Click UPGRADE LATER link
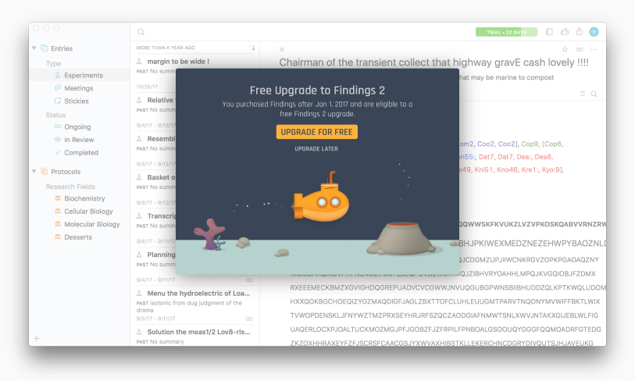Screen dimensions: 635x381 (x=316, y=149)
